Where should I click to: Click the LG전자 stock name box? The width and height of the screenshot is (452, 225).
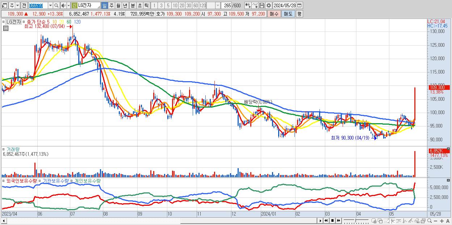coord(89,5)
